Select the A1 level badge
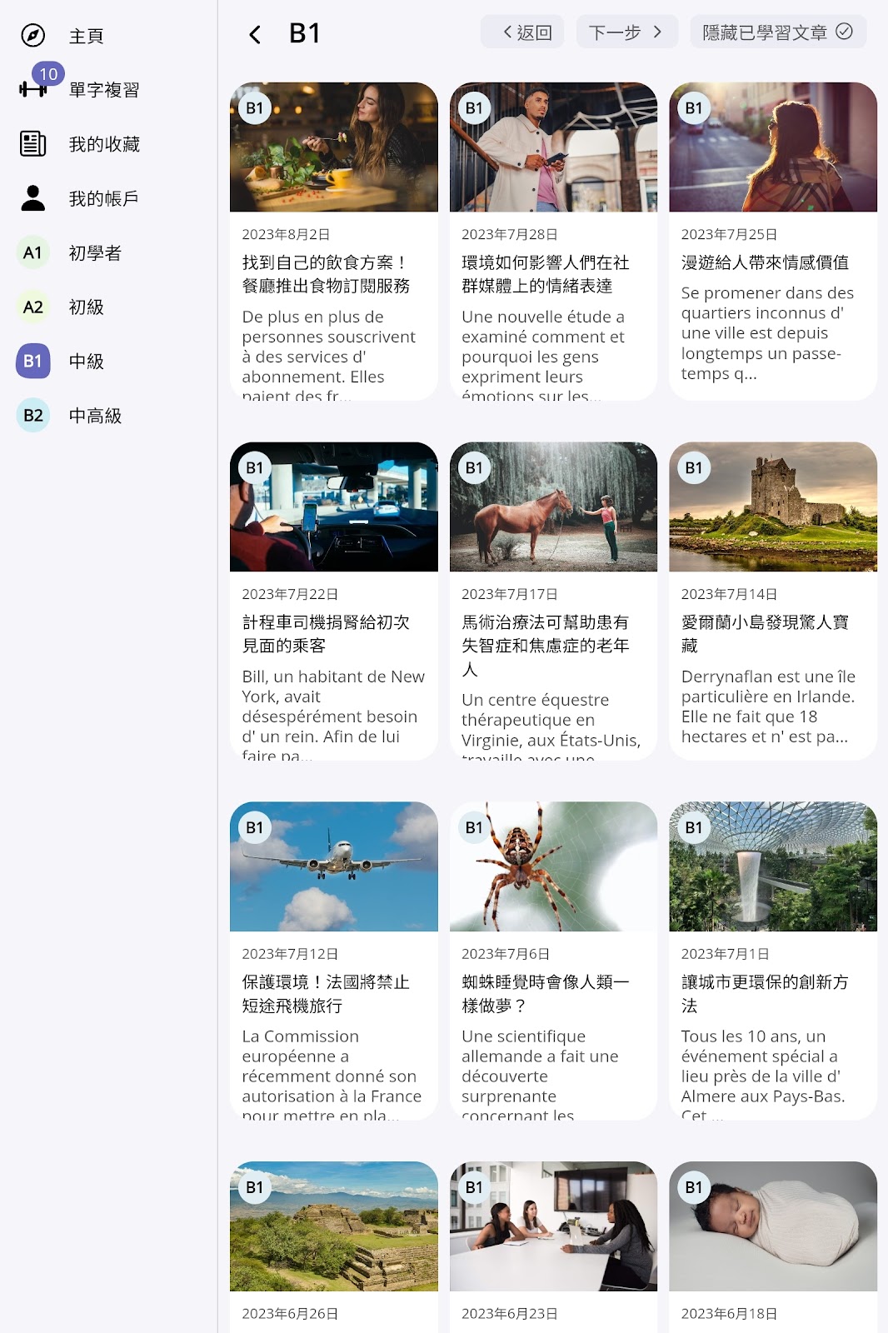This screenshot has height=1333, width=888. click(32, 252)
